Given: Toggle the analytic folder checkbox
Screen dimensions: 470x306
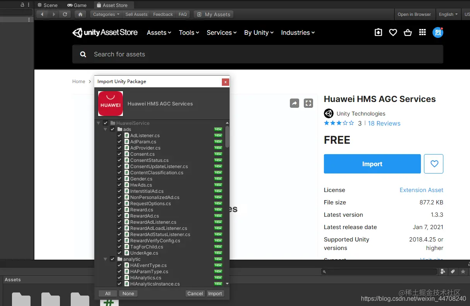Looking at the screenshot, I should click(112, 259).
